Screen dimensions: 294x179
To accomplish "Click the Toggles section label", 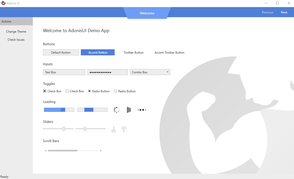I will pyautogui.click(x=49, y=84).
